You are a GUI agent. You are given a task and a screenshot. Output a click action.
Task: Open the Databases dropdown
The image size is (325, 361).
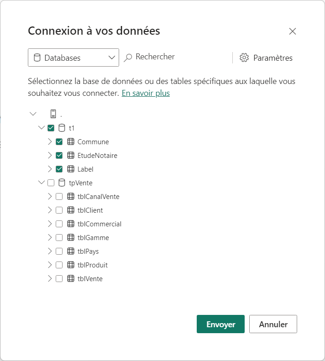click(x=73, y=58)
